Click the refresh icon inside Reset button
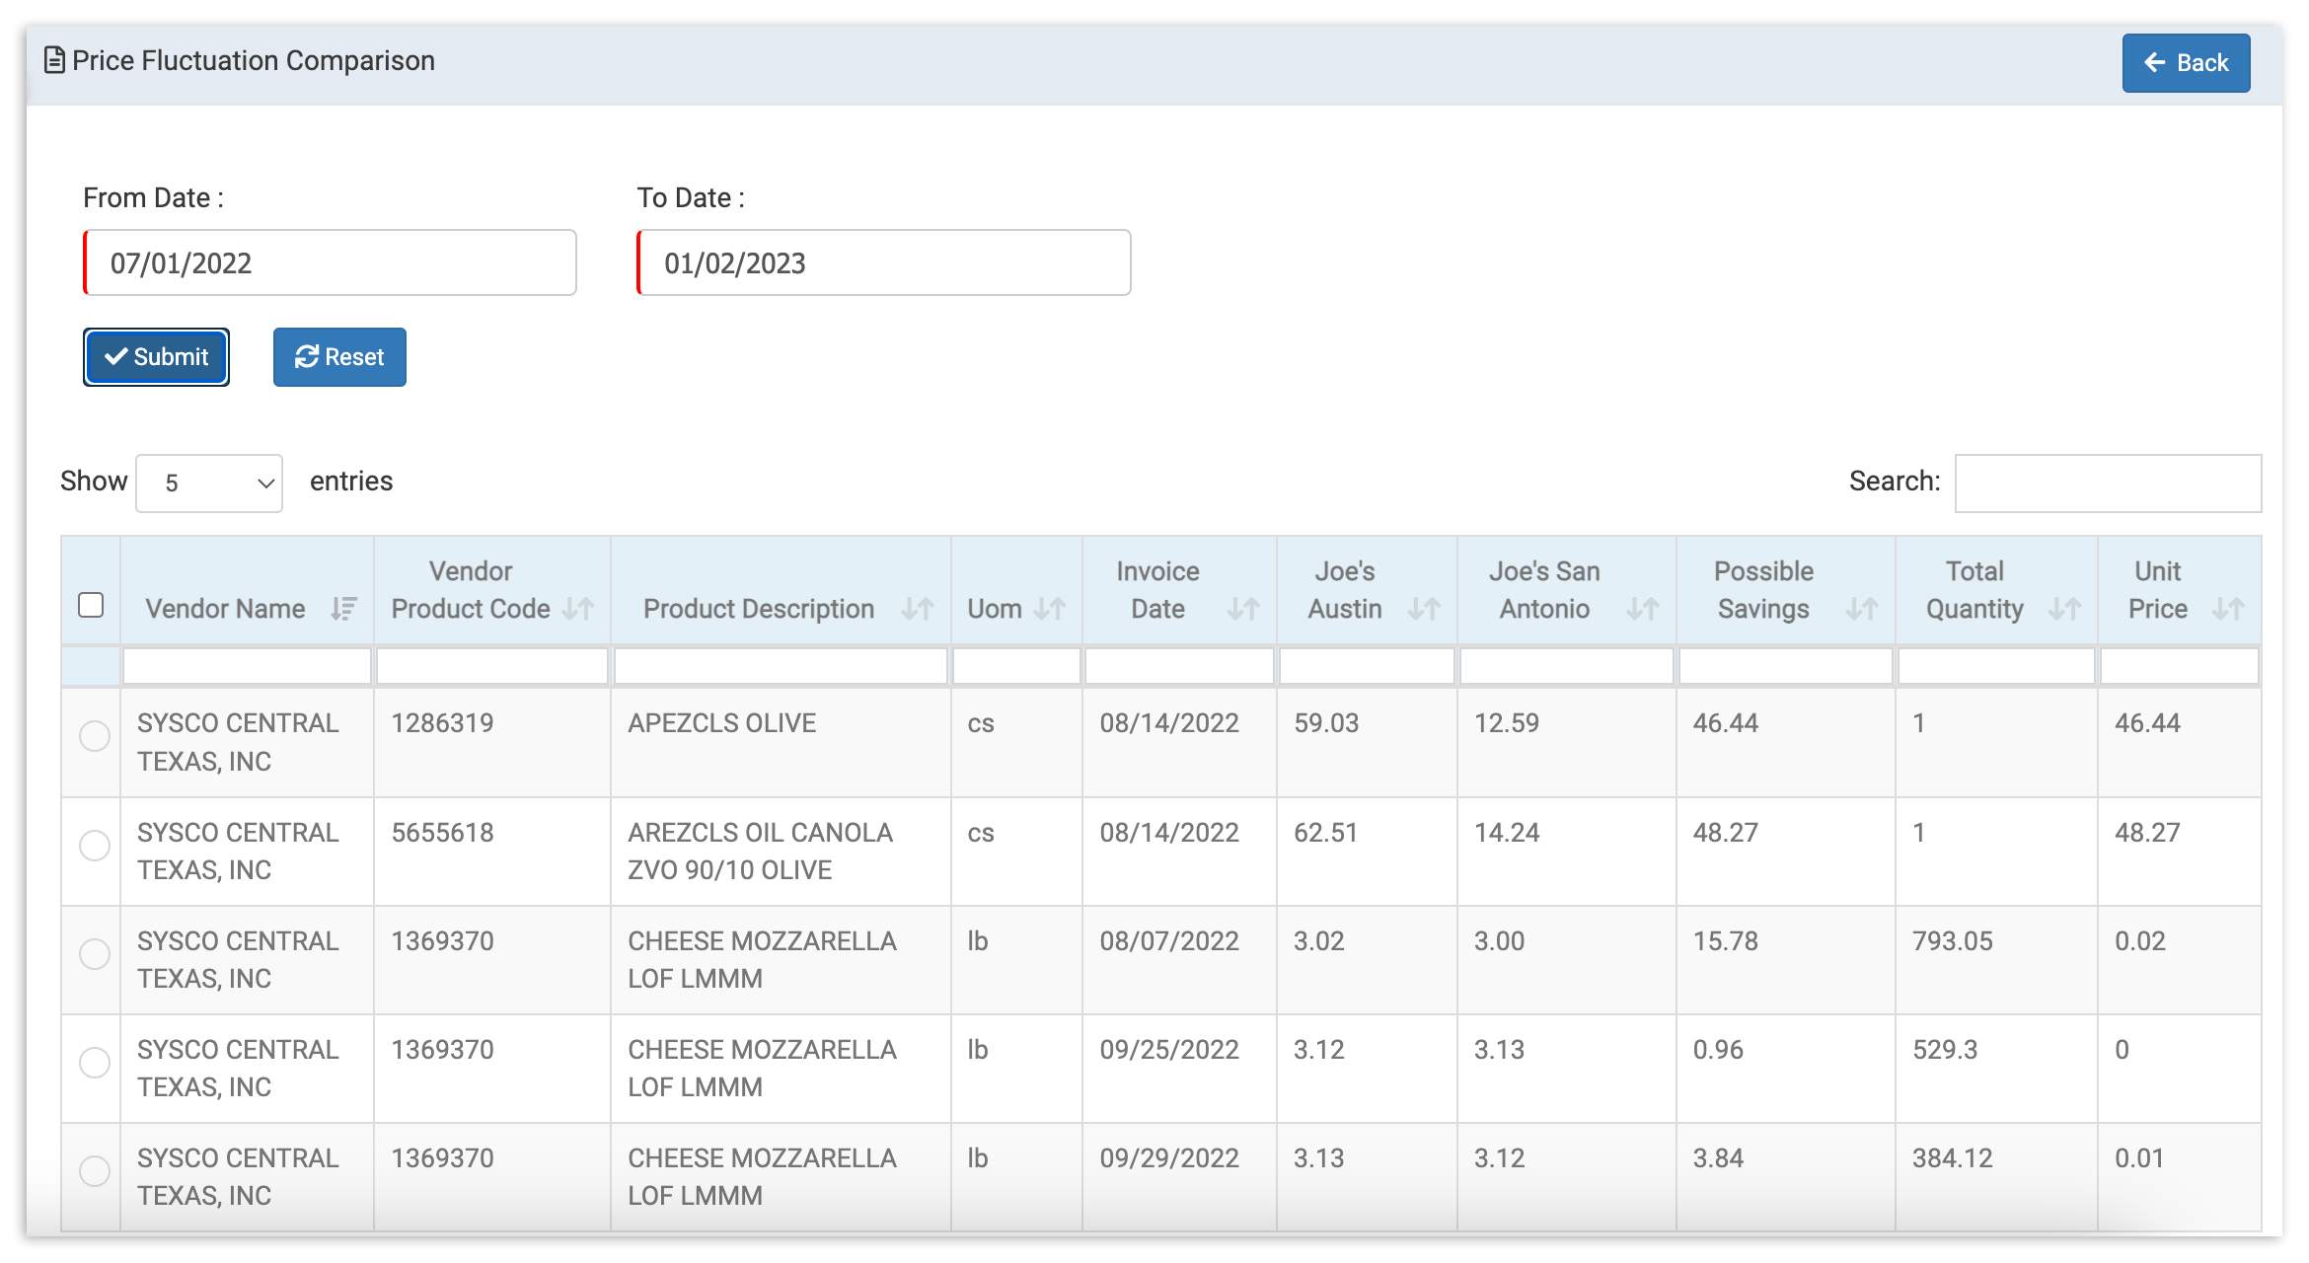The image size is (2309, 1263). (307, 356)
